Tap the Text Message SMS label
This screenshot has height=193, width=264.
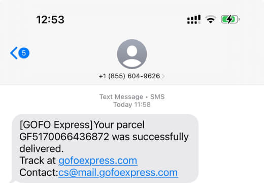click(x=132, y=97)
